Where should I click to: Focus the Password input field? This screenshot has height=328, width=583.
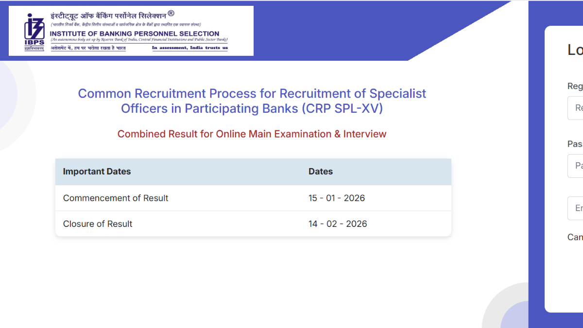576,166
